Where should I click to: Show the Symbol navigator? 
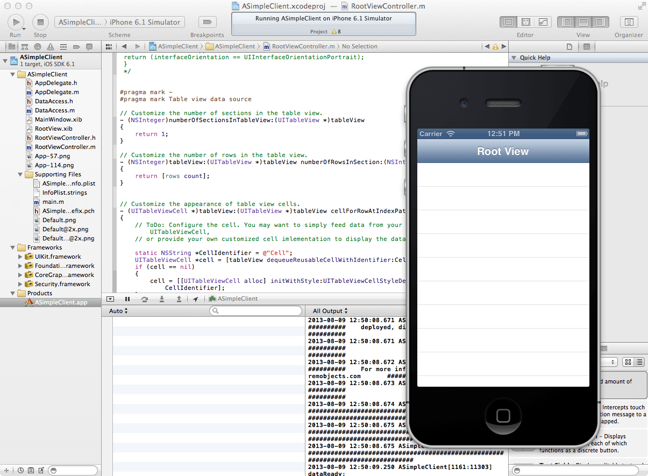25,47
